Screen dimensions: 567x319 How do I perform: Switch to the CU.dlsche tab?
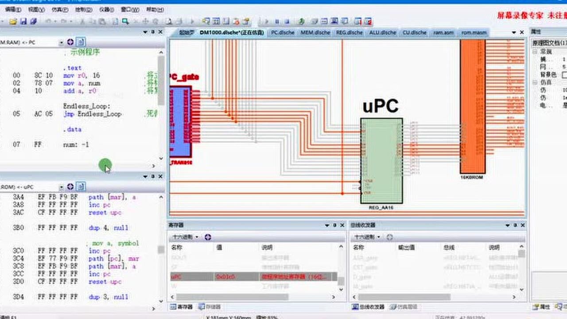coord(414,32)
